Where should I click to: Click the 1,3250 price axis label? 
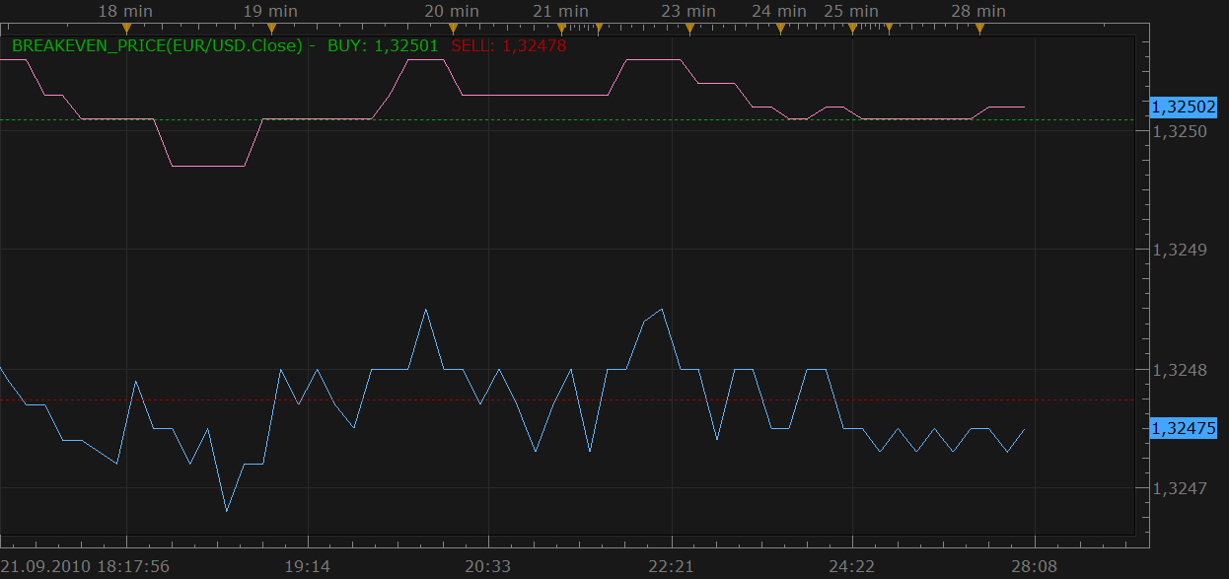1180,131
